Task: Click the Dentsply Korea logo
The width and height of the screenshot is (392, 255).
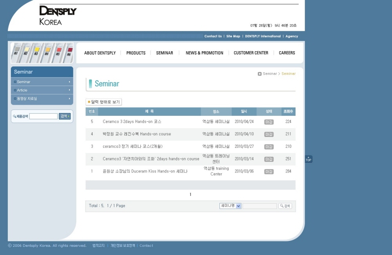Action: click(58, 16)
